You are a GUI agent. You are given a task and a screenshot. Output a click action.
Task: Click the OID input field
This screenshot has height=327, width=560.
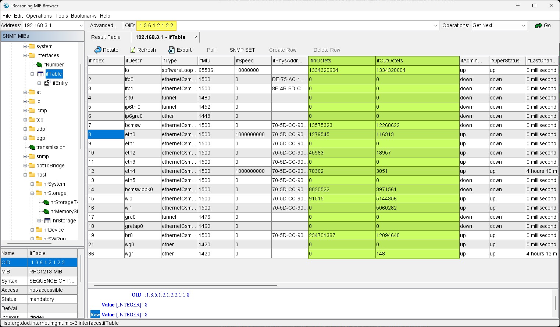285,26
